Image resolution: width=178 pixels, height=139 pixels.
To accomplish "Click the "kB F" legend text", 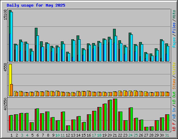I will (174, 126).
